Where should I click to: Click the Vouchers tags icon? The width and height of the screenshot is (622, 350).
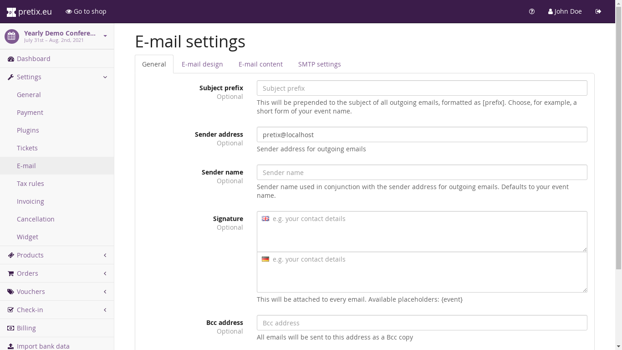coord(11,292)
